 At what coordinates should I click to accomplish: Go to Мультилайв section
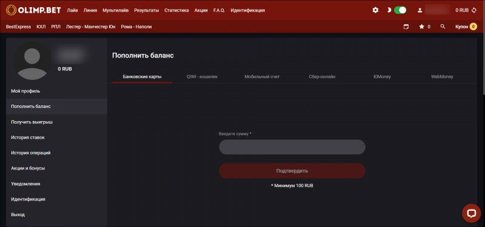point(116,10)
